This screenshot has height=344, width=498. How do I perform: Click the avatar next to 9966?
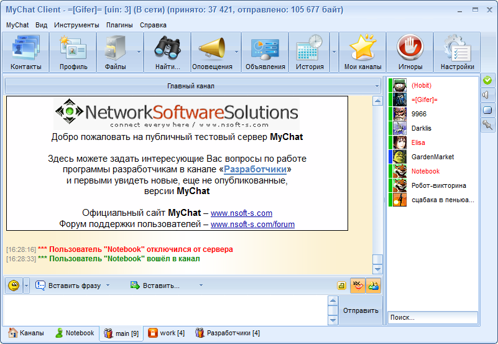[400, 114]
